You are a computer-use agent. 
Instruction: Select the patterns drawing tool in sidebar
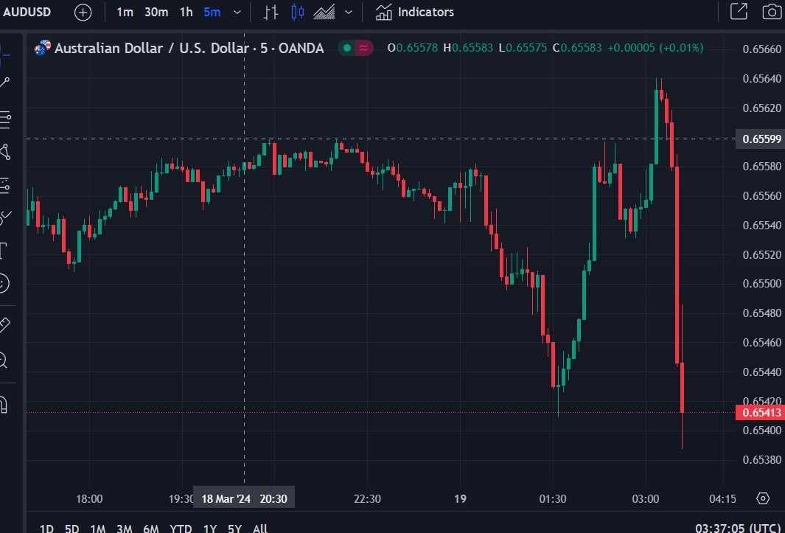click(4, 152)
